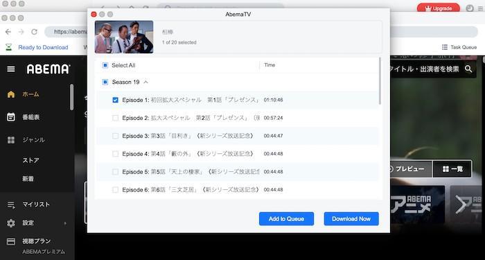Image resolution: width=485 pixels, height=260 pixels.
Task: Uncheck the Episode 1 checkbox
Action: pos(116,100)
